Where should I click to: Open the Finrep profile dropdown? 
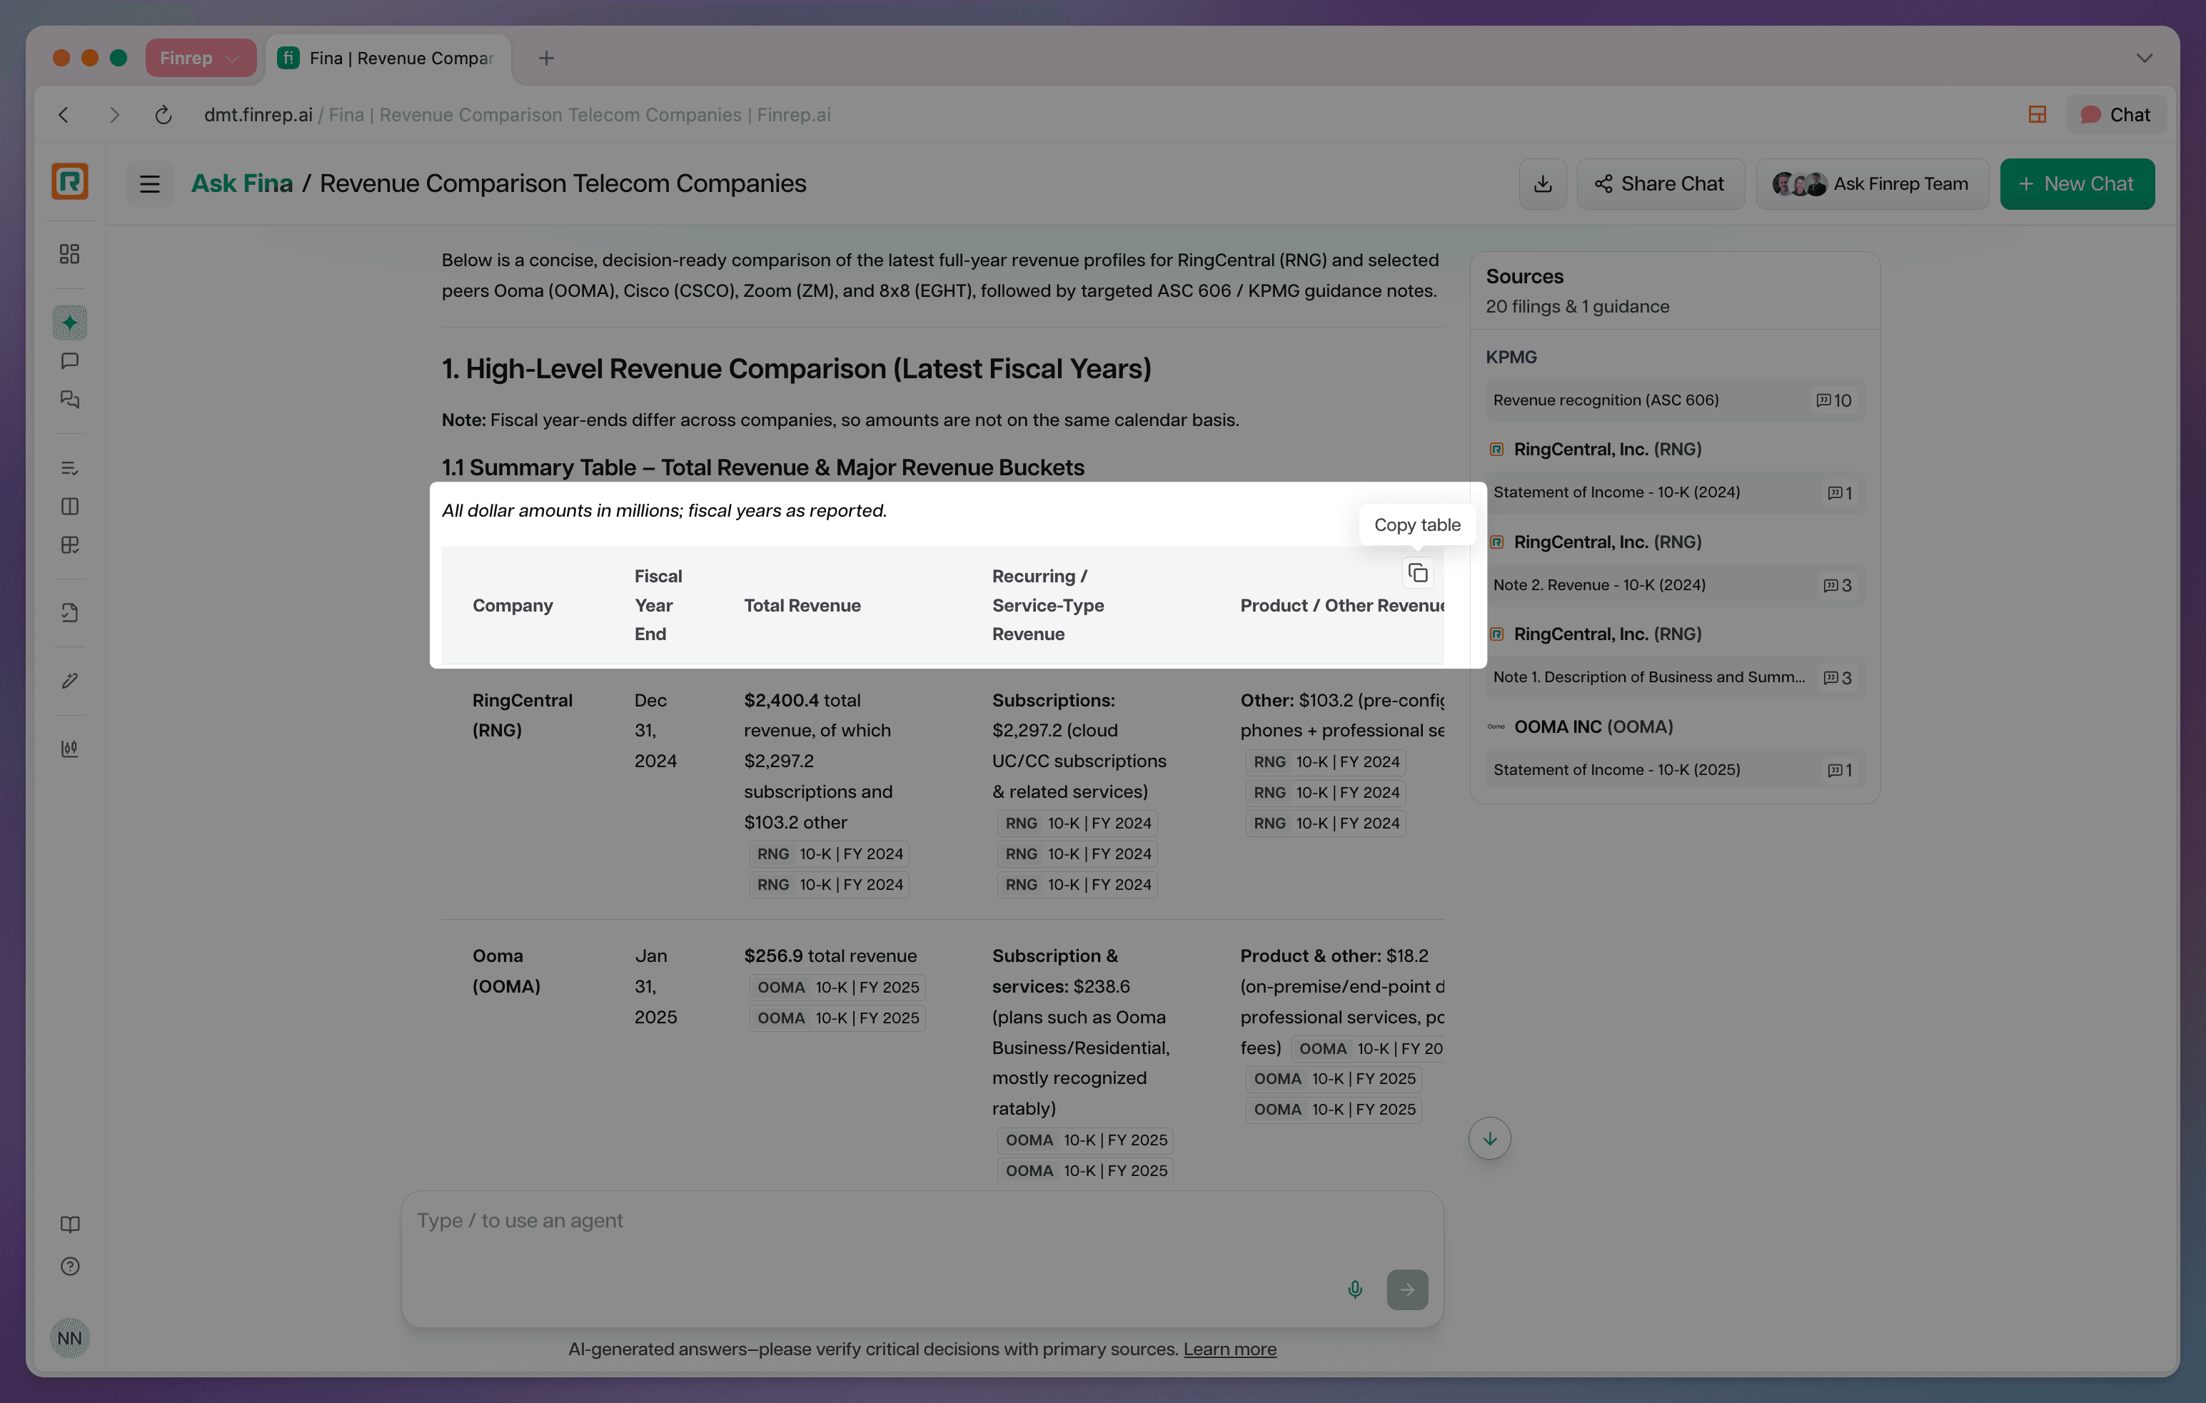(200, 58)
